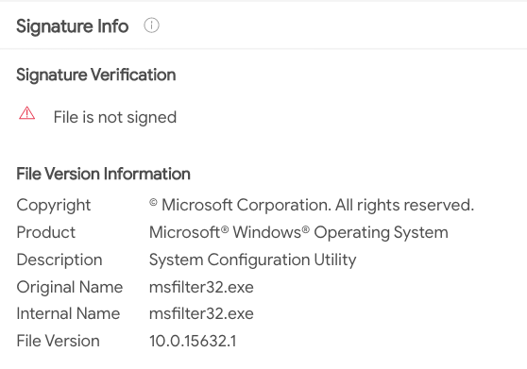The image size is (527, 369).
Task: Click the red warning triangle icon
Action: pyautogui.click(x=26, y=113)
